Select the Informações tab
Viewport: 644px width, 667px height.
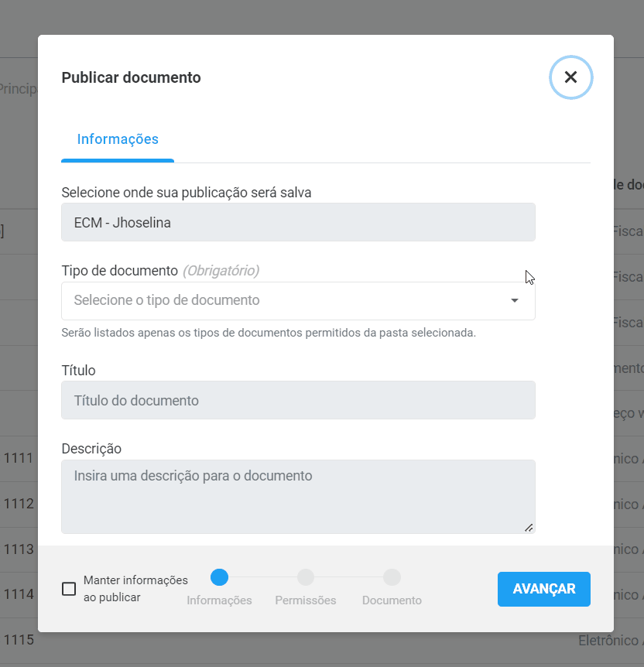118,139
